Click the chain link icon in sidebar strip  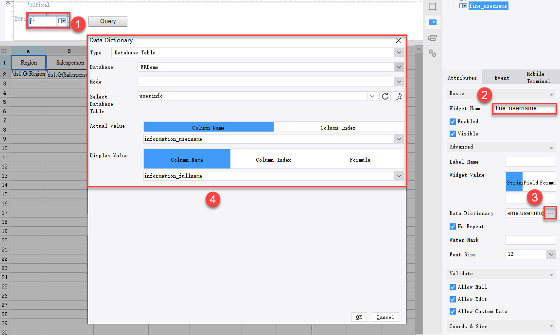[433, 53]
